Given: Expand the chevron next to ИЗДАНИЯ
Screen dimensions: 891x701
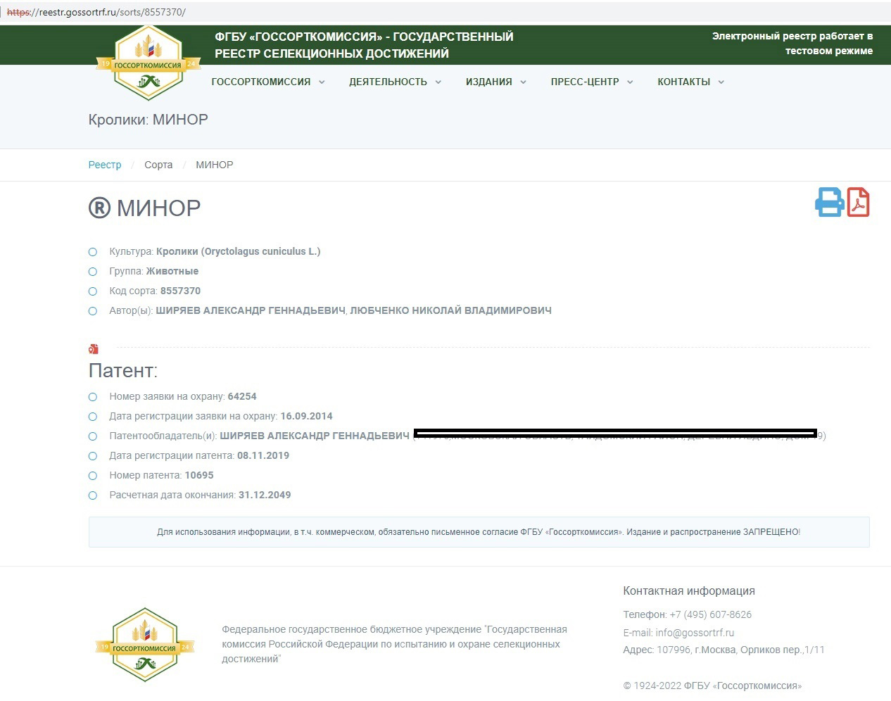Looking at the screenshot, I should pos(523,82).
